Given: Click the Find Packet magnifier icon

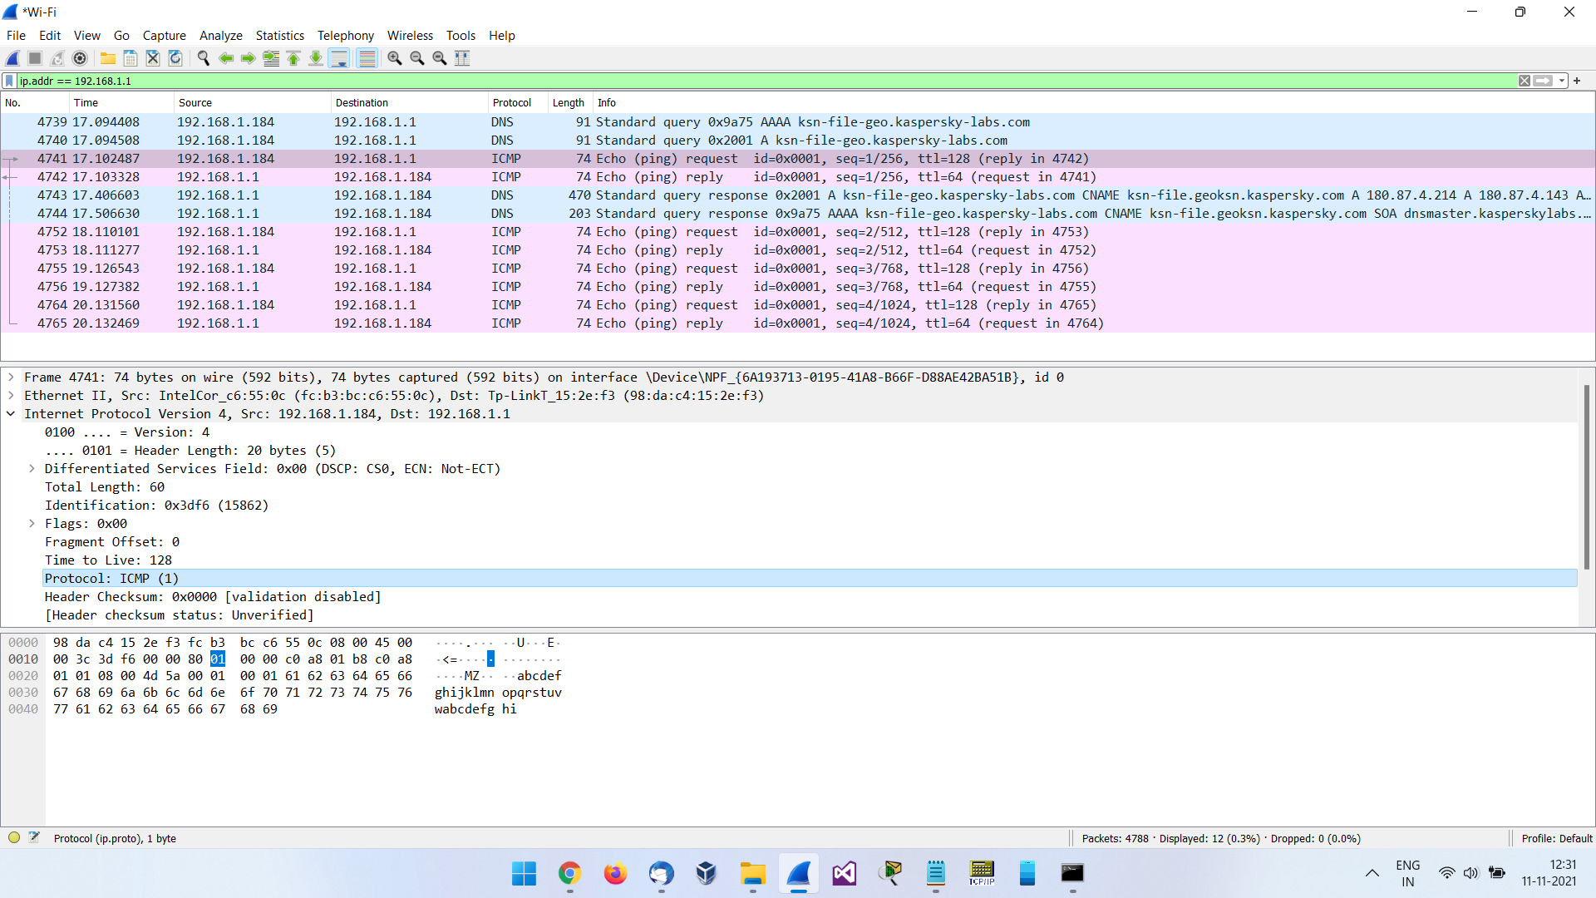Looking at the screenshot, I should 203,58.
